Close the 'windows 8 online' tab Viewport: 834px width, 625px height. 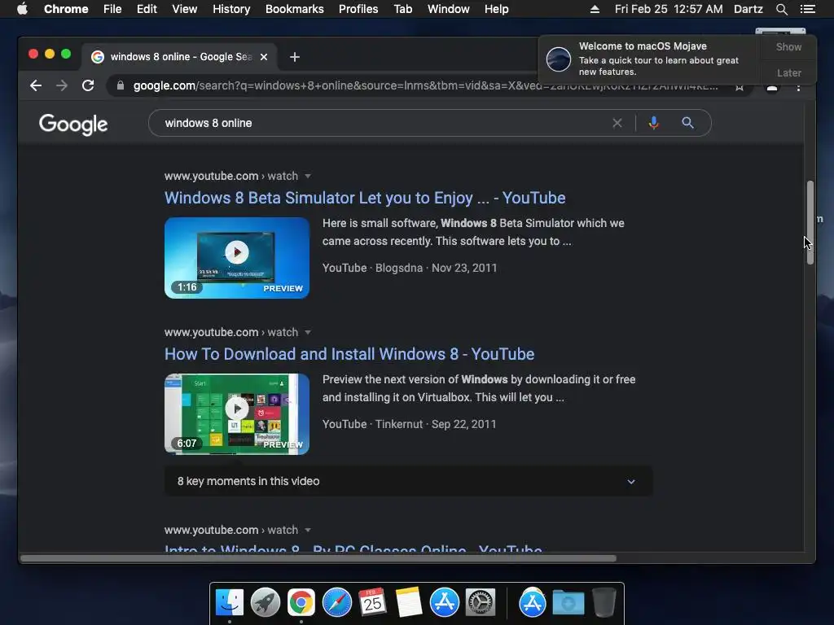pyautogui.click(x=264, y=57)
